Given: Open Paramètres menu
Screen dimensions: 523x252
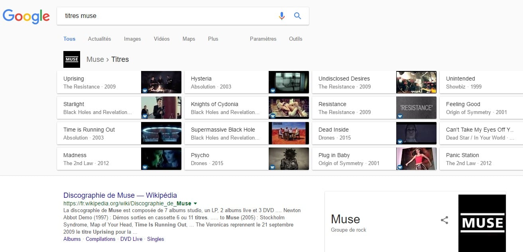Looking at the screenshot, I should tap(263, 39).
